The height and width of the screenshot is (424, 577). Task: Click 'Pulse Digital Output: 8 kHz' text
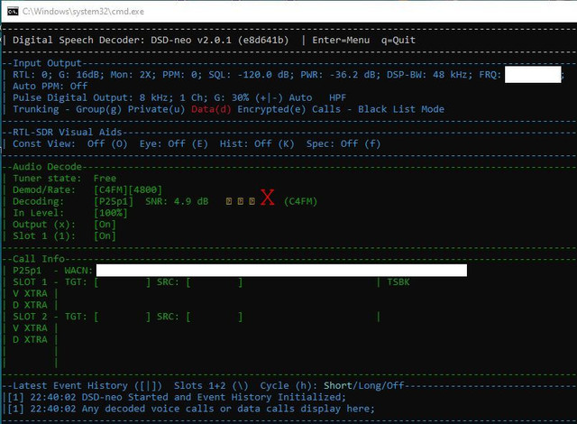[93, 97]
